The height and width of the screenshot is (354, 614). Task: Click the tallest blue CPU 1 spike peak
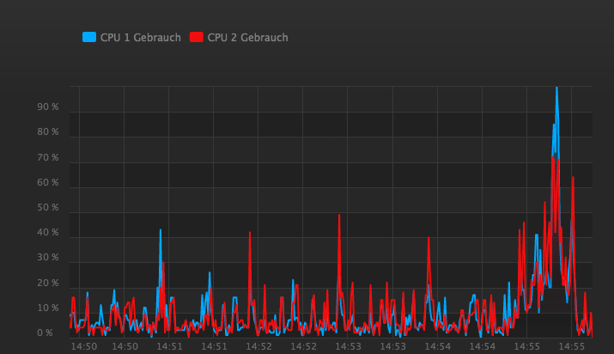click(556, 88)
